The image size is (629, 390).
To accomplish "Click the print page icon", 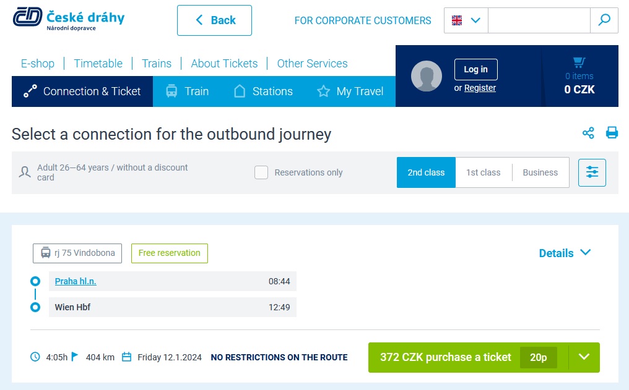I will (x=612, y=132).
